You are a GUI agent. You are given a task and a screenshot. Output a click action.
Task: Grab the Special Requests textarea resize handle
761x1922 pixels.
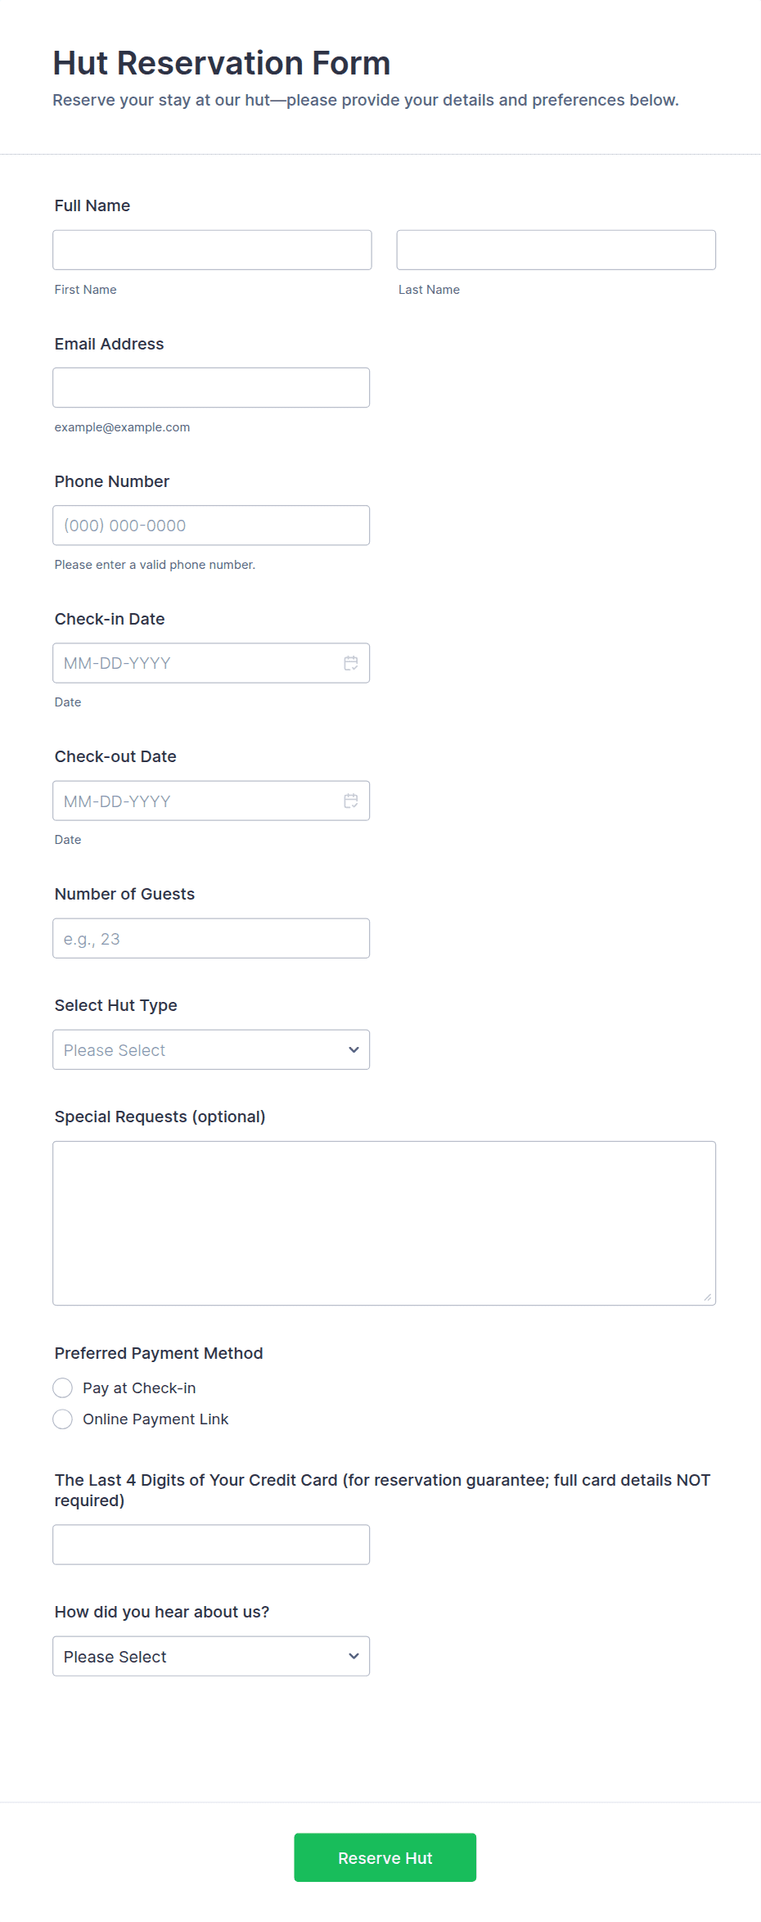(x=708, y=1297)
